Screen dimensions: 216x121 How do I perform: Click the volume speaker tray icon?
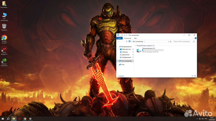[202, 119]
